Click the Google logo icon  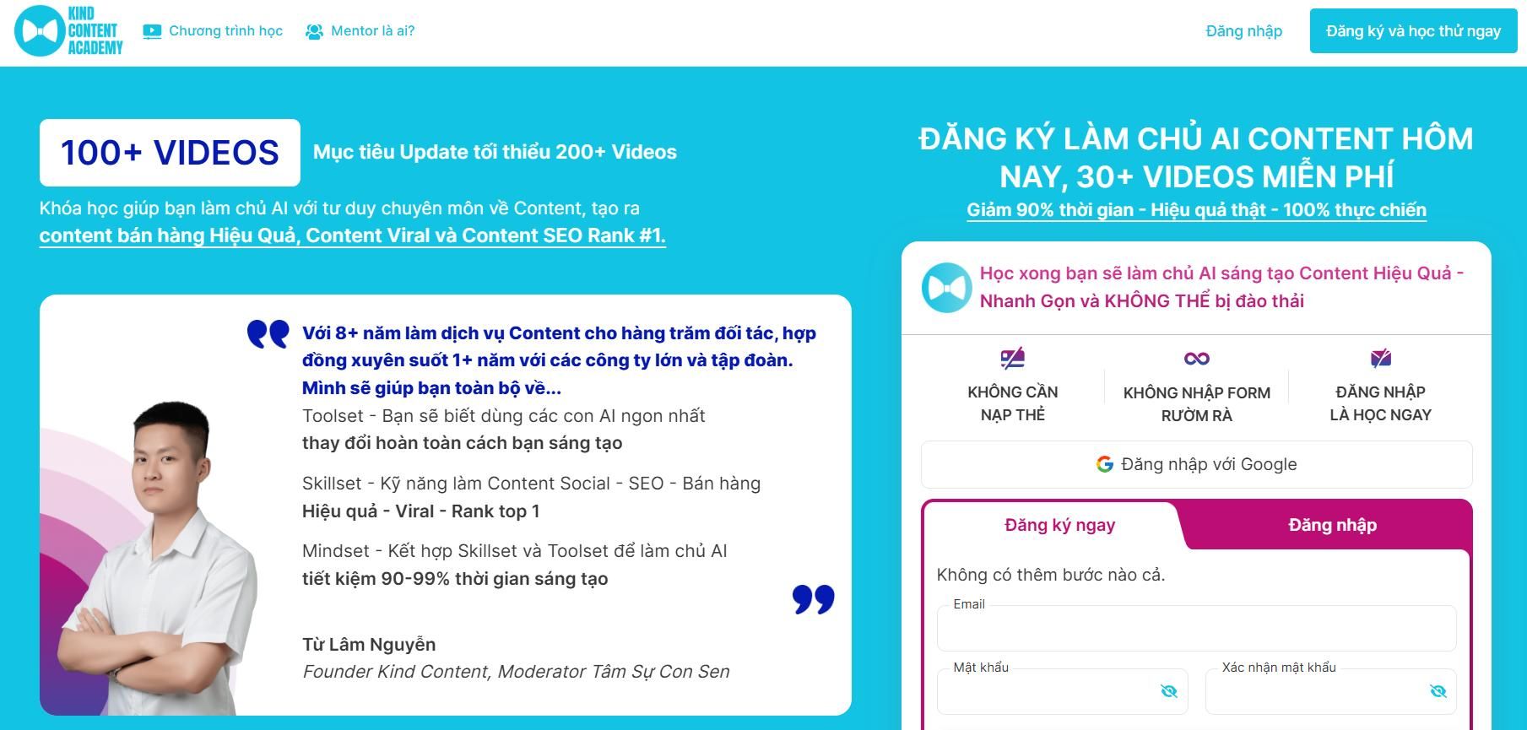click(1104, 464)
